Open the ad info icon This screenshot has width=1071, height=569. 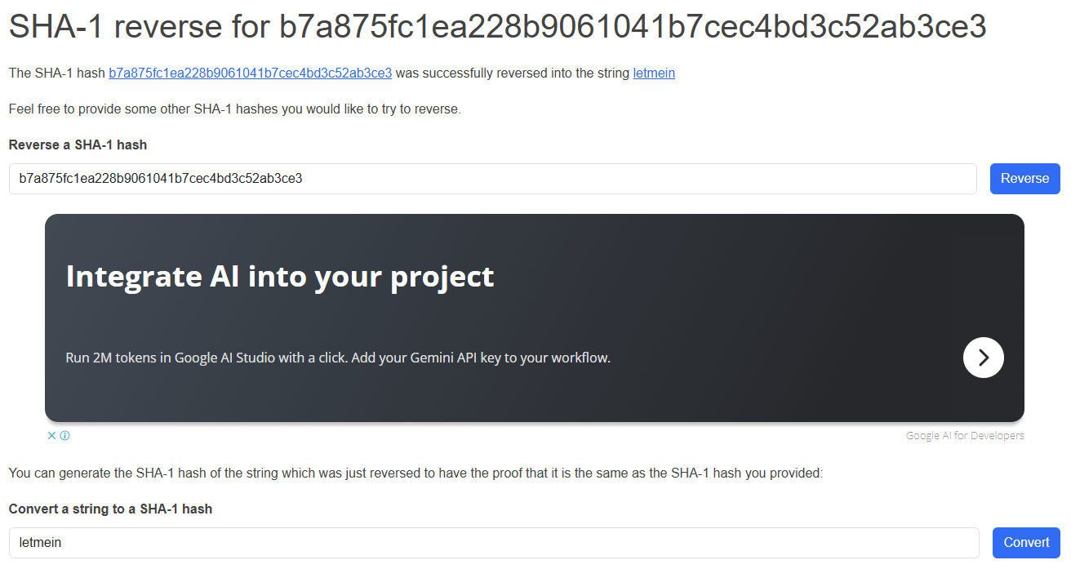(x=64, y=435)
